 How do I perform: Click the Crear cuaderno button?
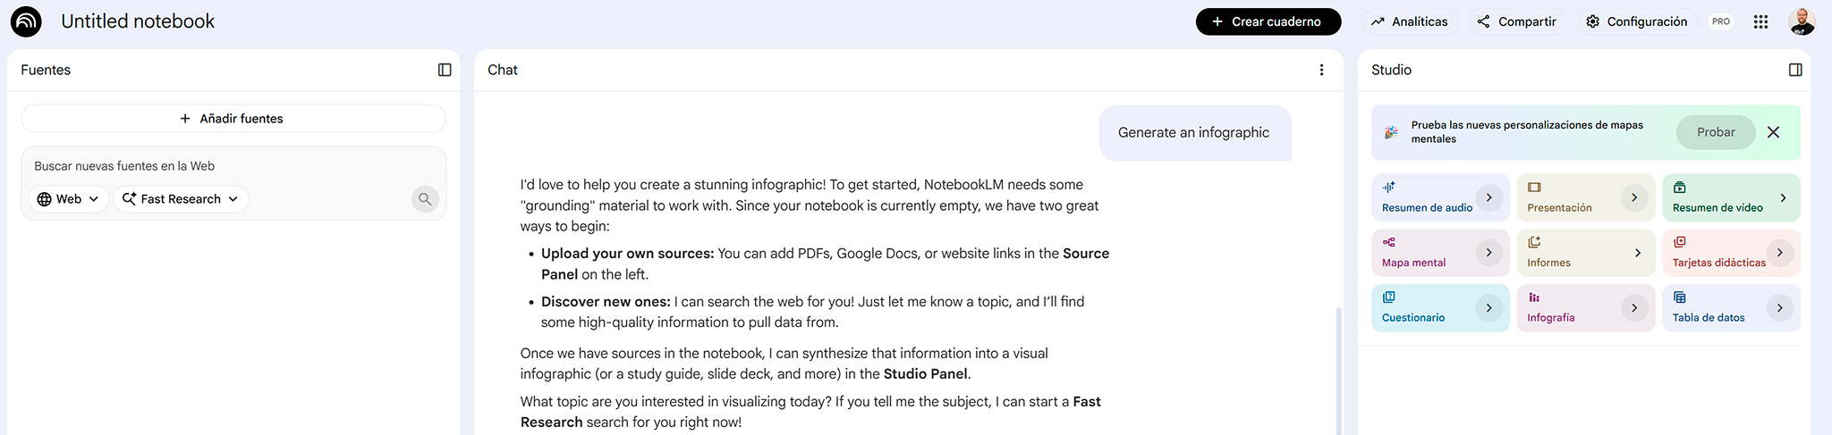[1268, 21]
